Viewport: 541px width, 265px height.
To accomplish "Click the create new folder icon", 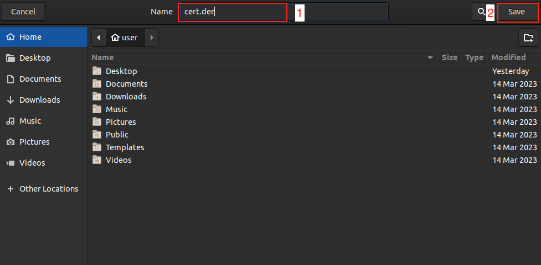I will coord(528,38).
